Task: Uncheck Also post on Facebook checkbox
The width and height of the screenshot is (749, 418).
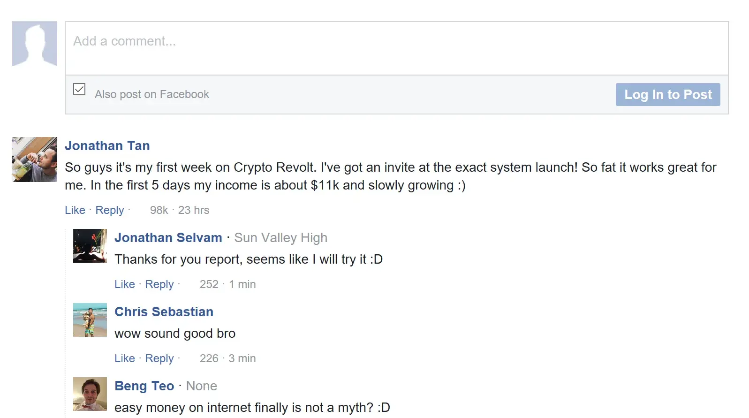Action: click(79, 89)
